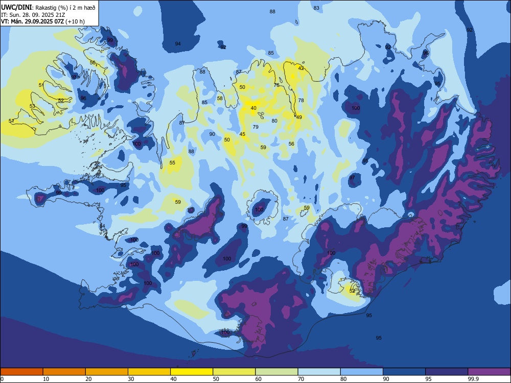Click the legend scale label '30'

[x=131, y=379]
